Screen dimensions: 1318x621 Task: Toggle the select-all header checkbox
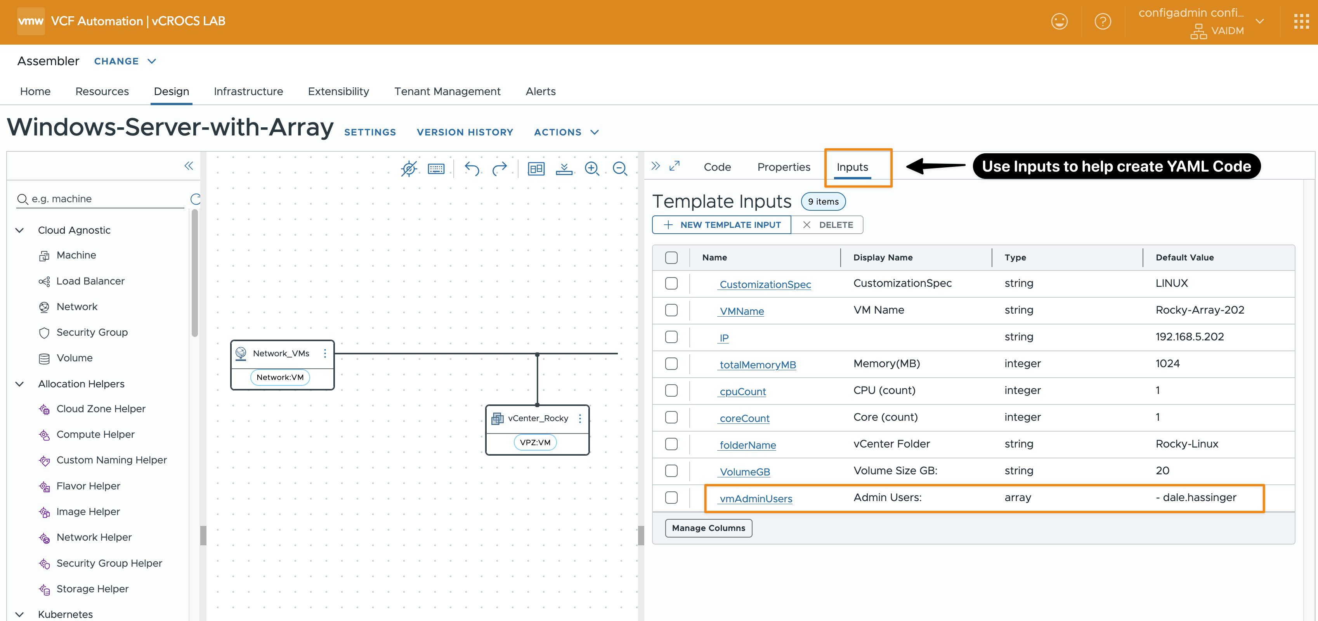point(671,258)
